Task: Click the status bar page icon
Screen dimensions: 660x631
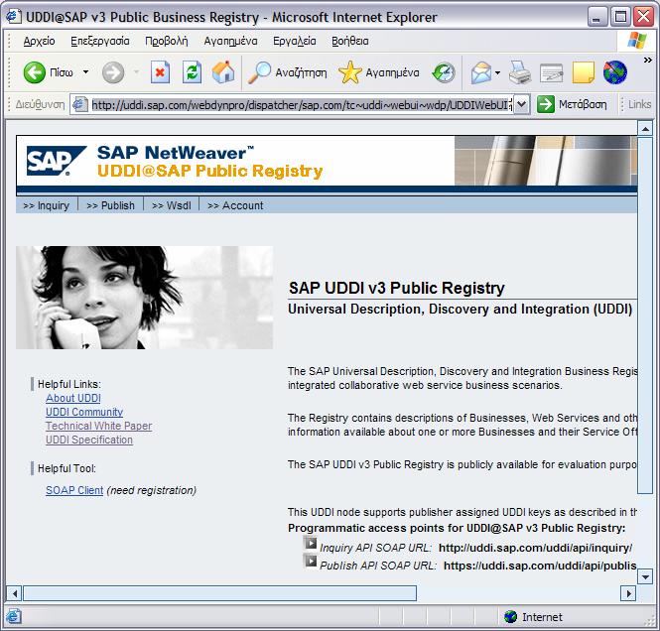Action: pyautogui.click(x=13, y=617)
